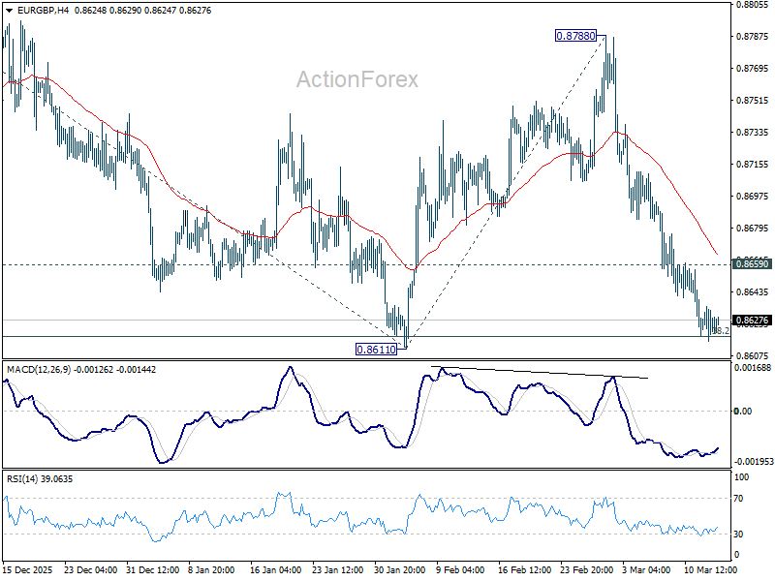Click the 31 Dec 12:00 time axis label

(153, 569)
